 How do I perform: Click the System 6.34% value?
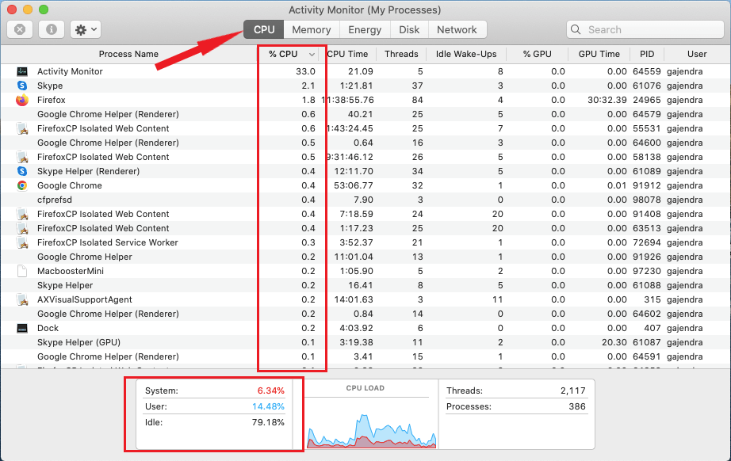(x=271, y=391)
